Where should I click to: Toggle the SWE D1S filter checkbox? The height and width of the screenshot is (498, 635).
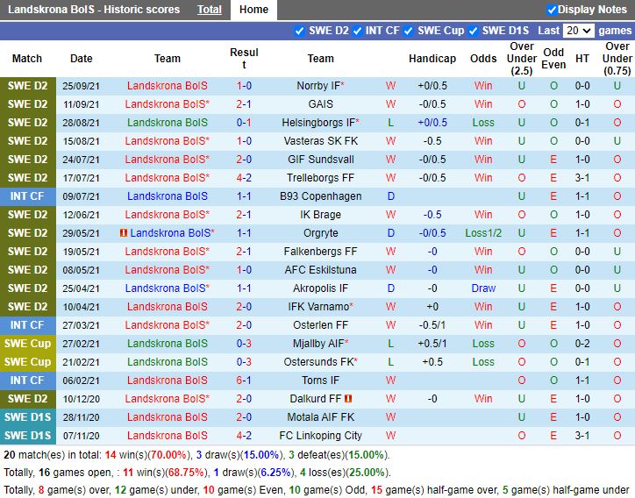[x=473, y=31]
